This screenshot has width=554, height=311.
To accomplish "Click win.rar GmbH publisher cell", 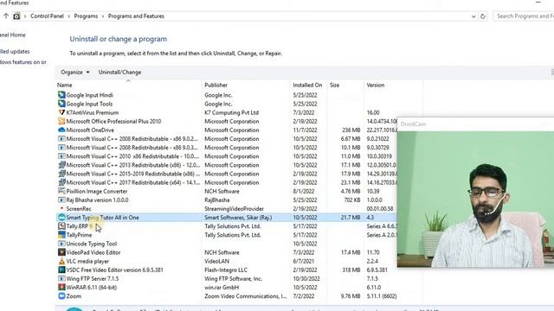I will (222, 288).
